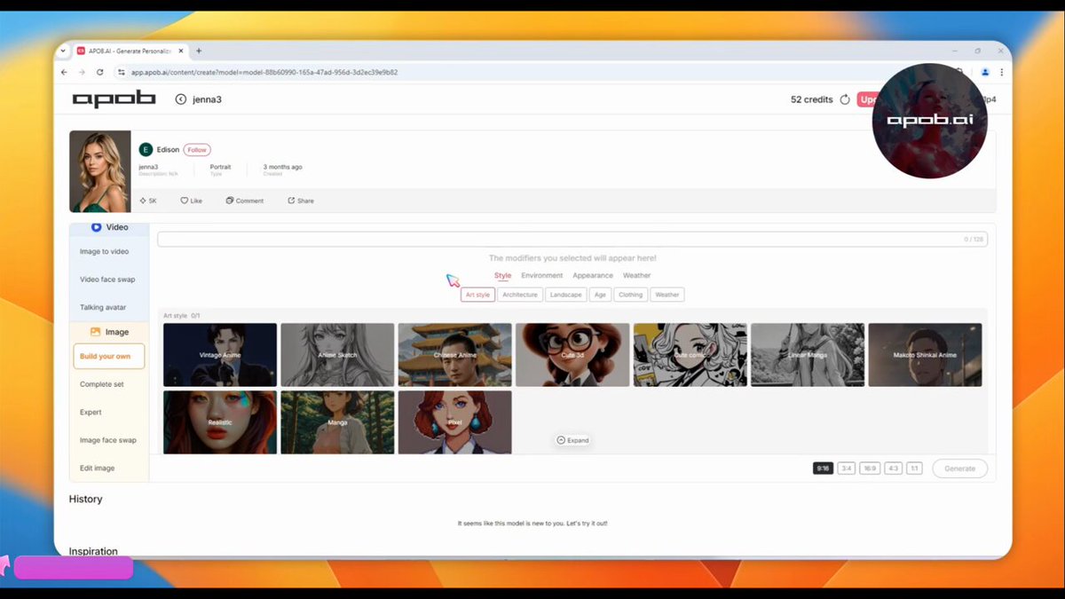The height and width of the screenshot is (599, 1065).
Task: Select the 1:1 aspect ratio
Action: tap(914, 469)
